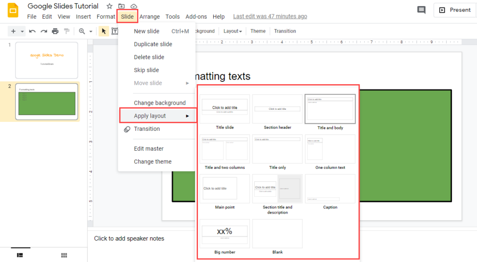Expand the Apply layout submenu
Screen dimensions: 477x262
158,116
